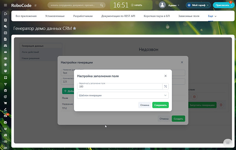Image resolution: width=236 pixels, height=150 pixels.
Task: Click Отмена in the field settings dialog
Action: (x=145, y=105)
